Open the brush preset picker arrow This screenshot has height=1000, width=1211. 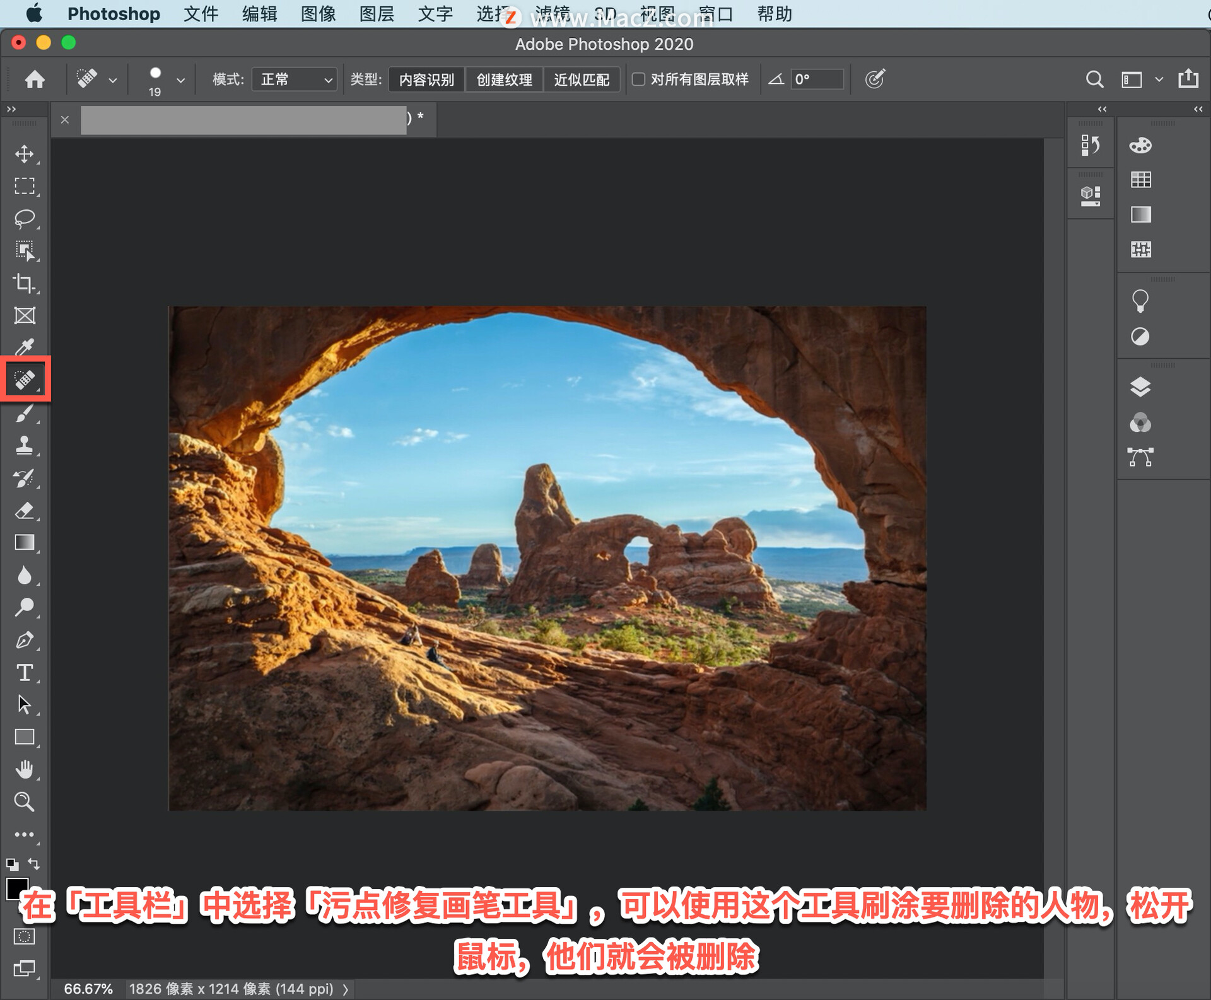(x=181, y=80)
